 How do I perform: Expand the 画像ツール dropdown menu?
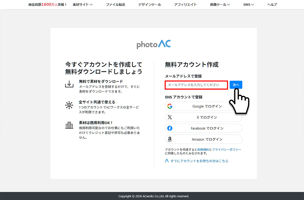(x=220, y=5)
